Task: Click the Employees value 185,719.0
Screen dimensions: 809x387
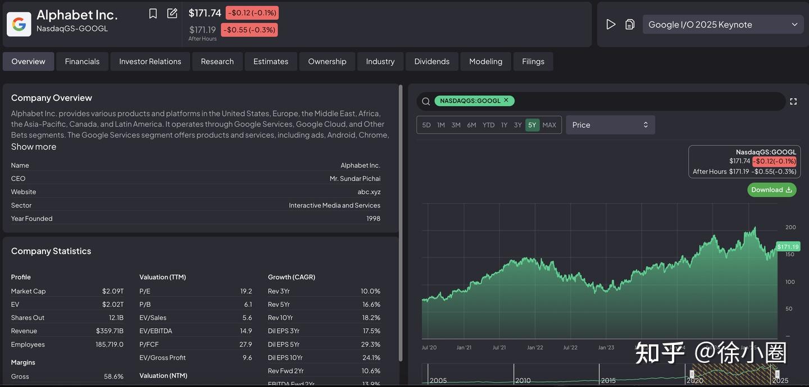Action: (x=110, y=344)
